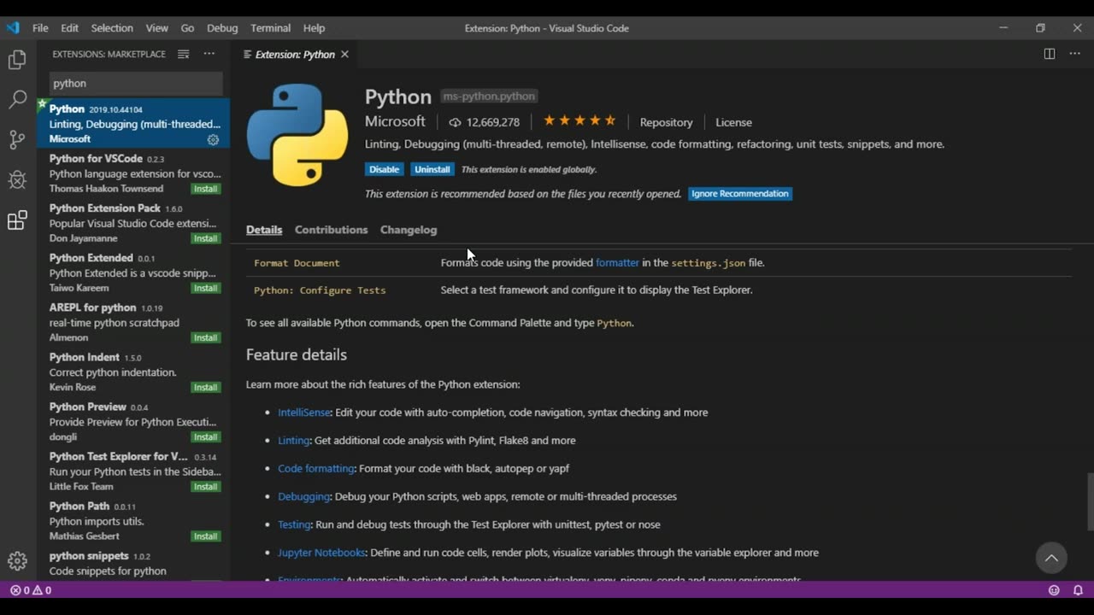Clear extensions search results icon
Screen dimensions: 1094x615
[x=183, y=54]
